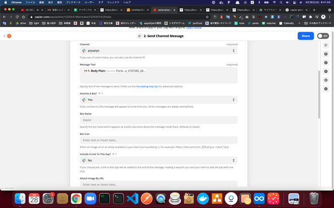The height and width of the screenshot is (208, 334).
Task: Open Chrome extensions puzzle icon
Action: click(x=311, y=17)
